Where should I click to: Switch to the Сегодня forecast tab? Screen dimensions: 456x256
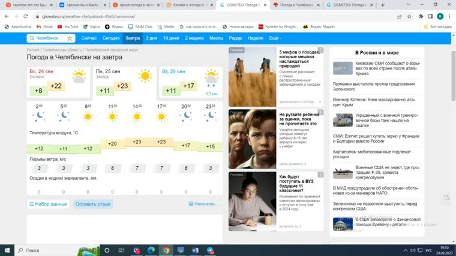110,38
